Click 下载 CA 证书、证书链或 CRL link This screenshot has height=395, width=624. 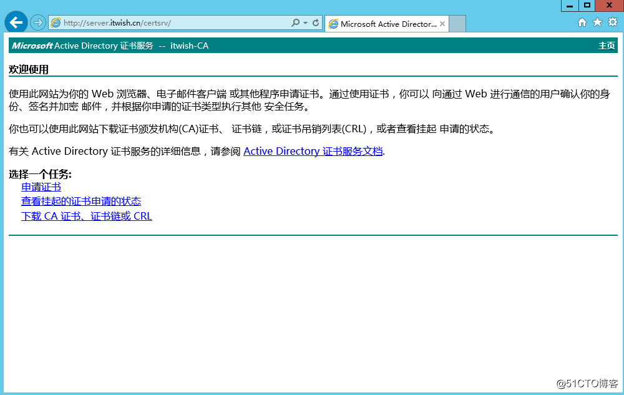tap(86, 216)
